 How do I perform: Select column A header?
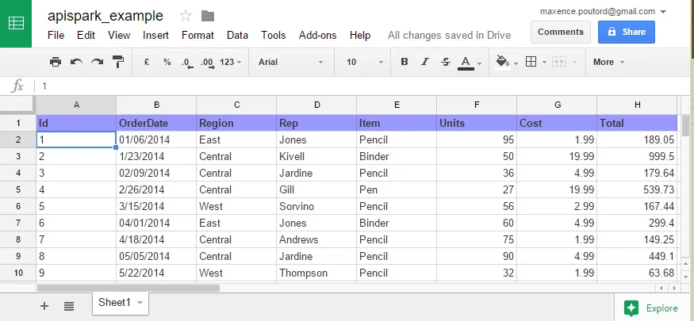tap(76, 105)
